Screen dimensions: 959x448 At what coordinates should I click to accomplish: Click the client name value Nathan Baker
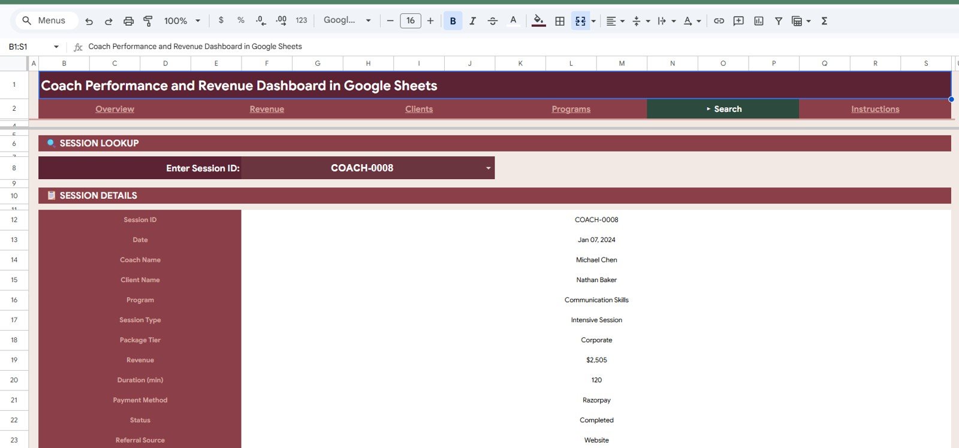click(x=596, y=280)
